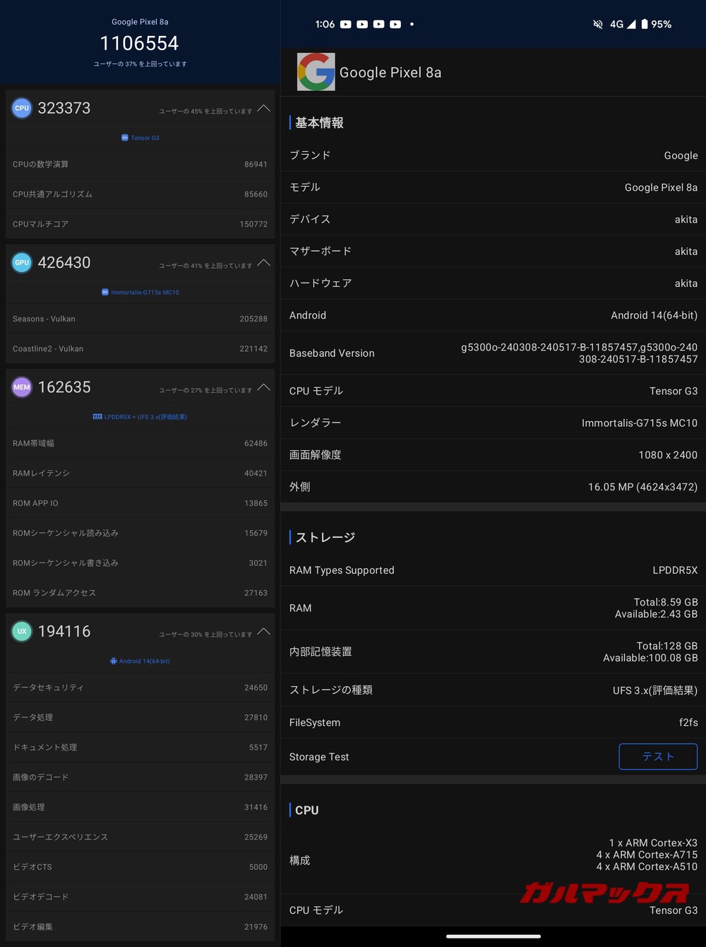
Task: Open the Tensor G3 chip link
Action: [x=140, y=138]
